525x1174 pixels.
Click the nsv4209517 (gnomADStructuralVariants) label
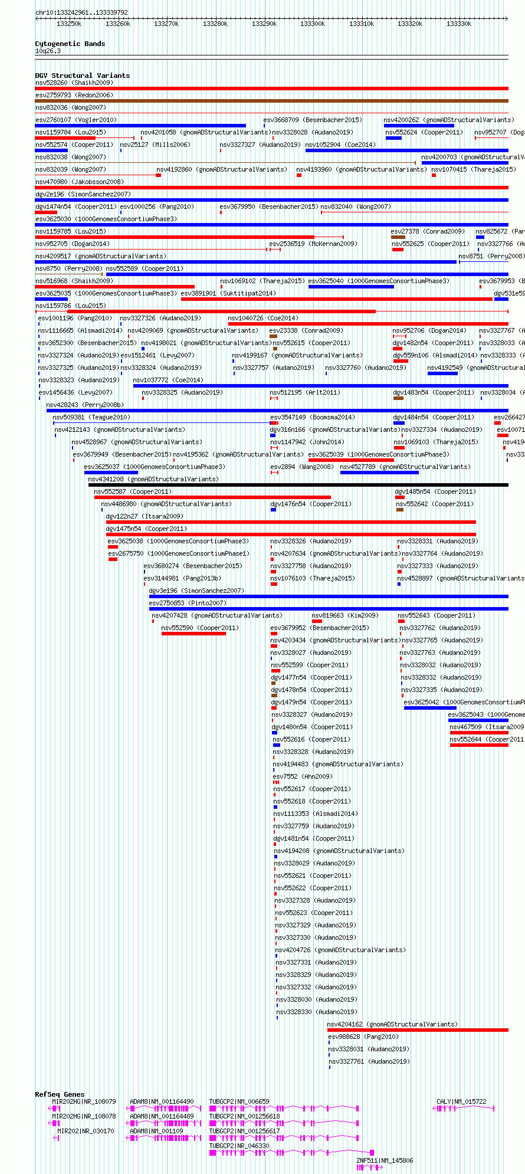[x=101, y=256]
